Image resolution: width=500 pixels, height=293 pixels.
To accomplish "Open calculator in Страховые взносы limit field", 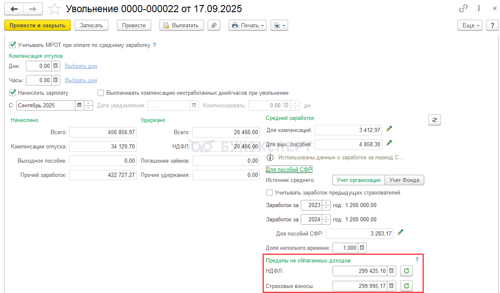I will coord(391,286).
